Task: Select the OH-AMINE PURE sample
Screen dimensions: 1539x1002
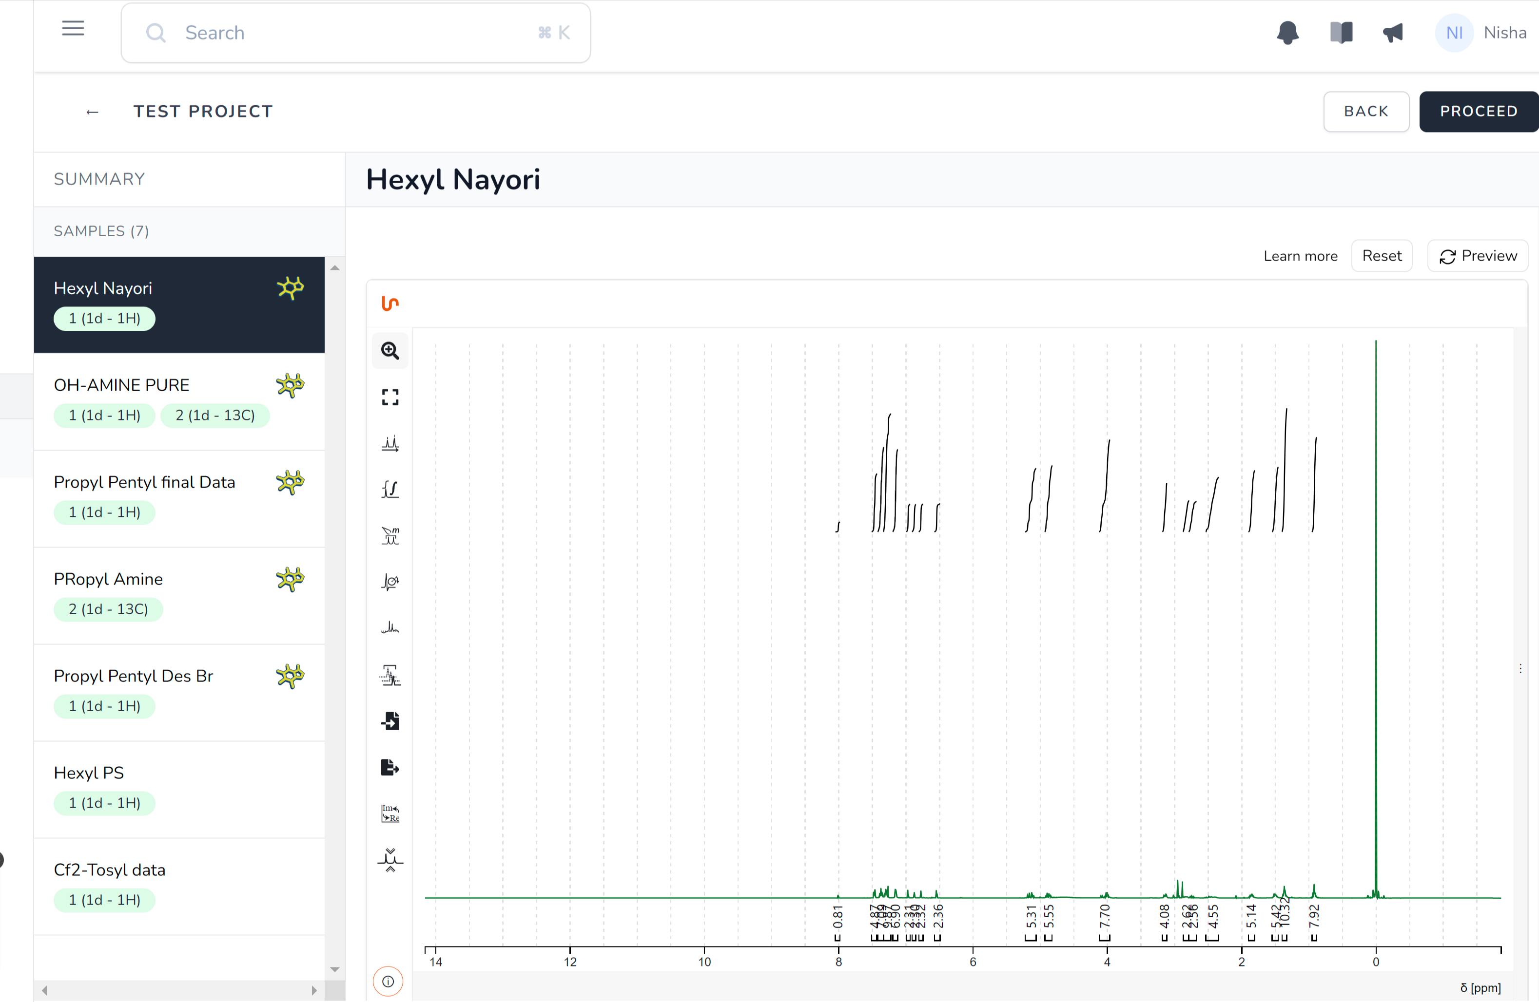Action: point(179,401)
